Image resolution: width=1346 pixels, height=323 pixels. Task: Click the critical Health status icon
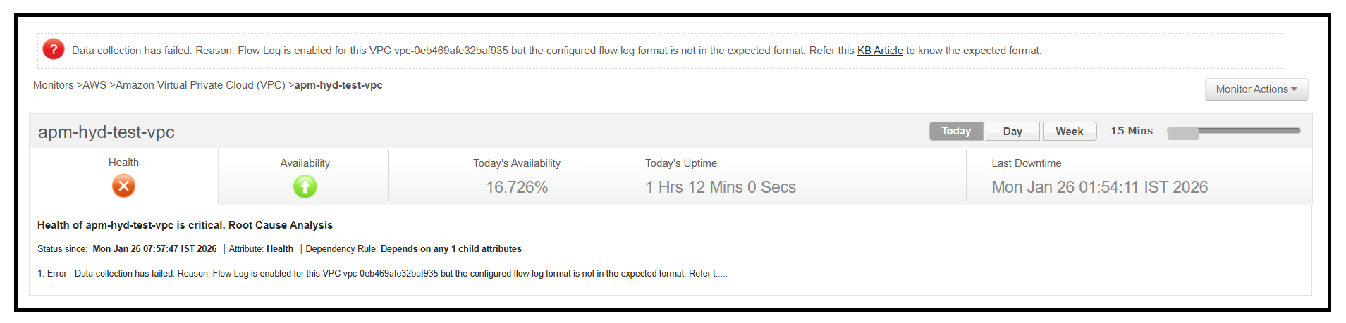coord(123,186)
